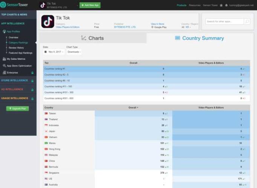This screenshot has width=257, height=188.
Task: Click the Countries ranking #1 row
Action: [147, 69]
